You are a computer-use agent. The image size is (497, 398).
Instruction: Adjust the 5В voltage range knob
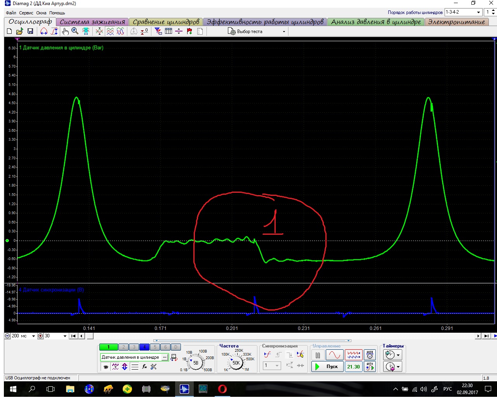pyautogui.click(x=195, y=363)
